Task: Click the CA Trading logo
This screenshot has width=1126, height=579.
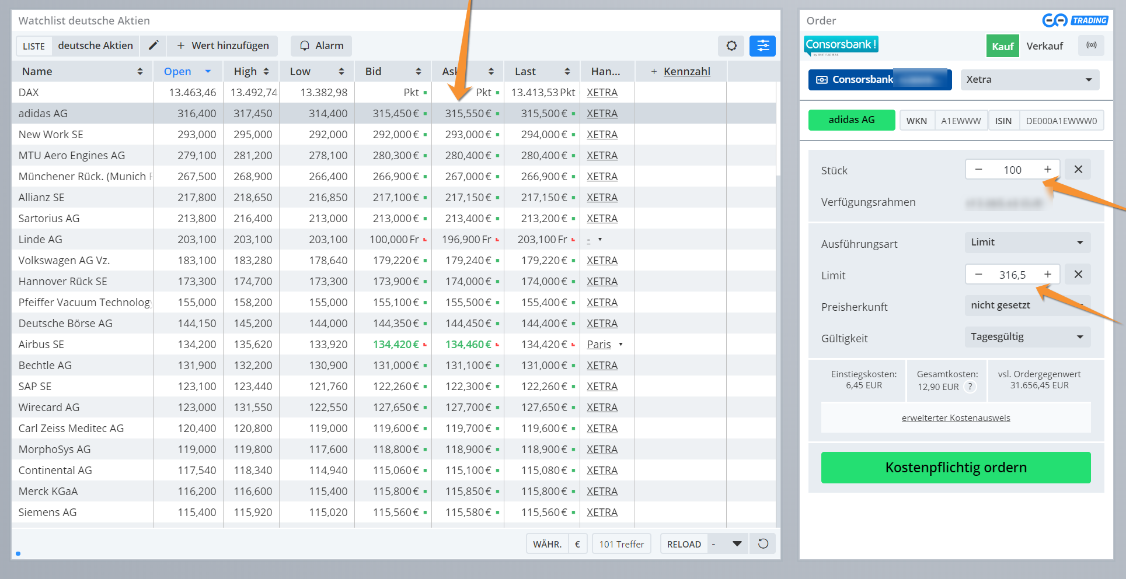Action: 1075,20
